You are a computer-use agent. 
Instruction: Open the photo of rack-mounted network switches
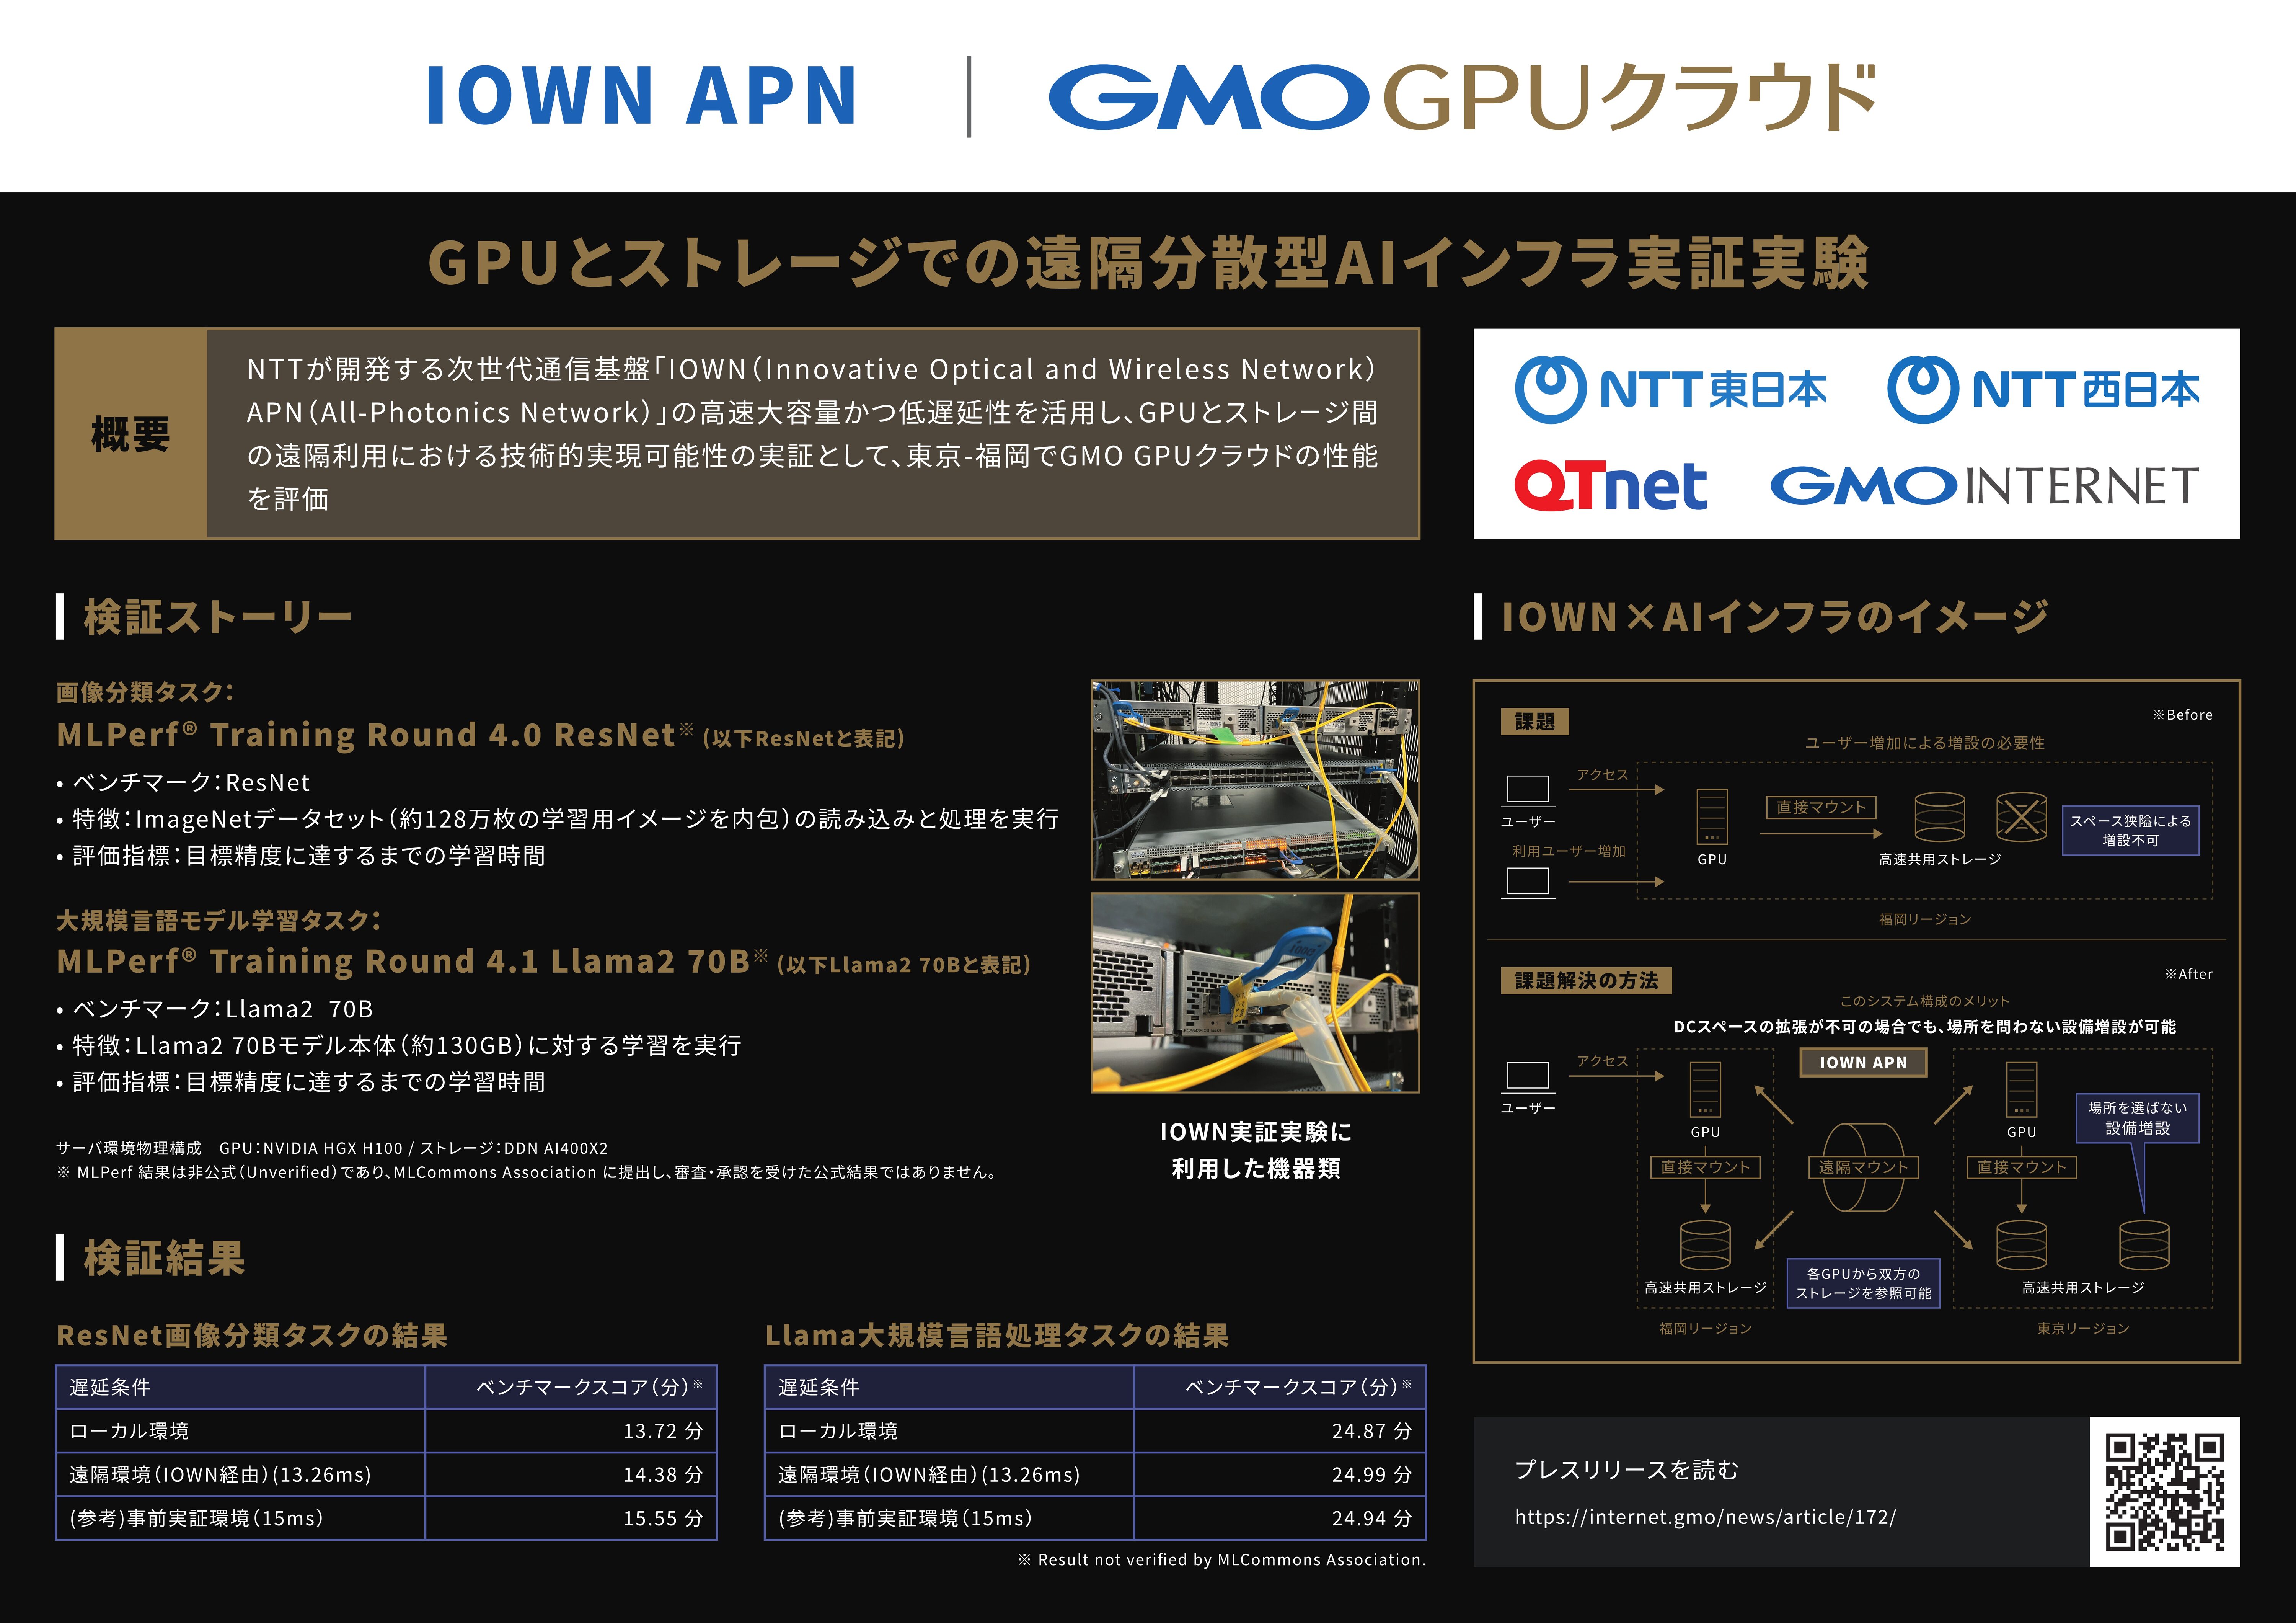[1255, 780]
